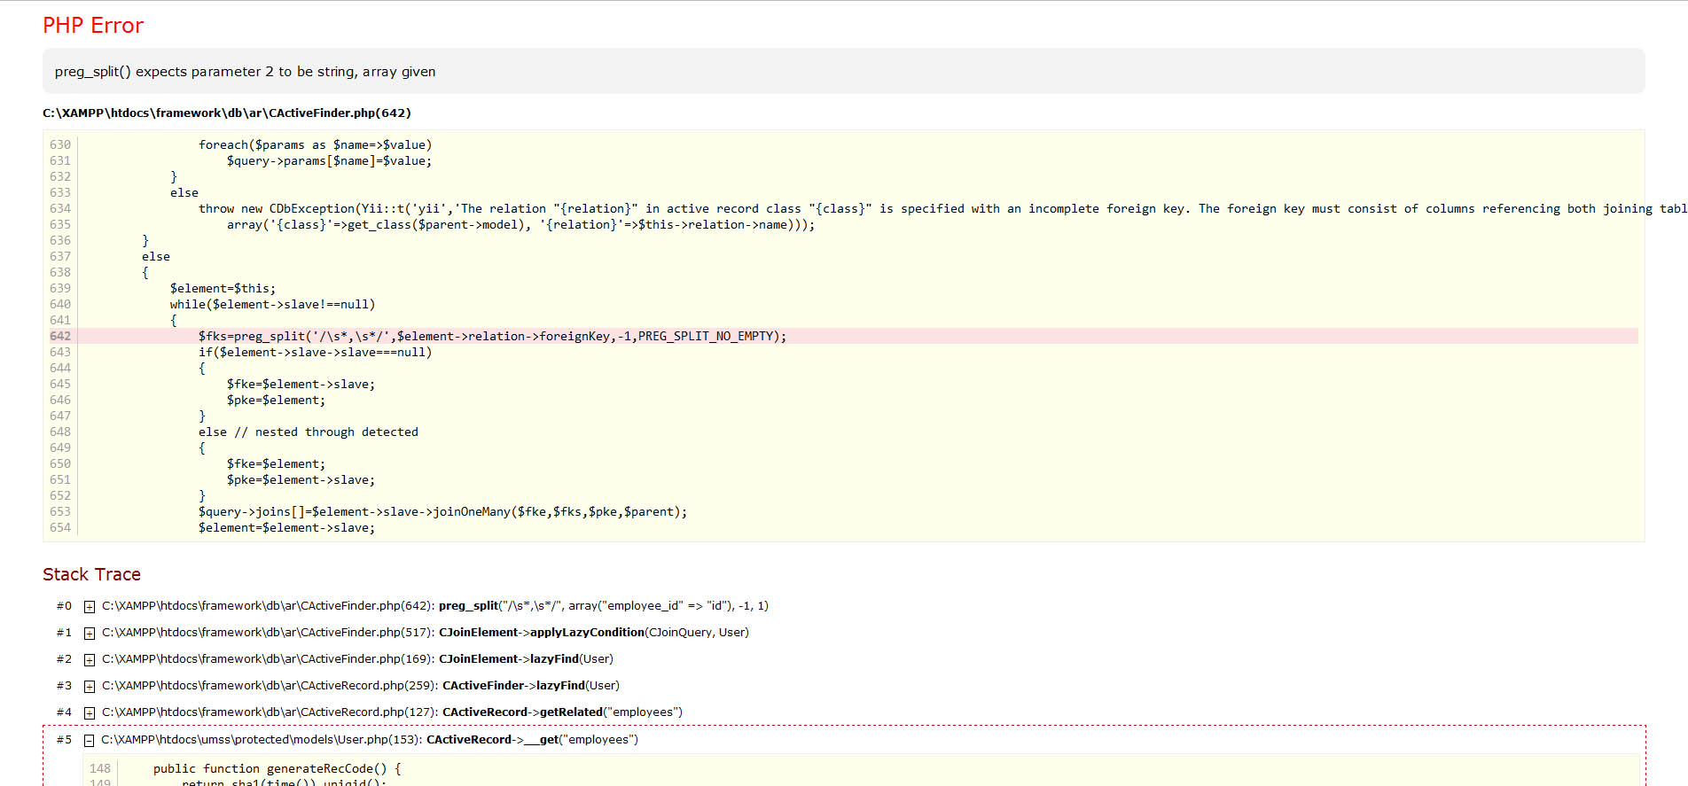Screen dimensions: 1688x786
Task: Click line 654 $element=$element->slave code
Action: [x=286, y=528]
